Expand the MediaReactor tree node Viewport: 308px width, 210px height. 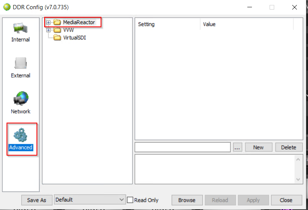click(x=48, y=22)
